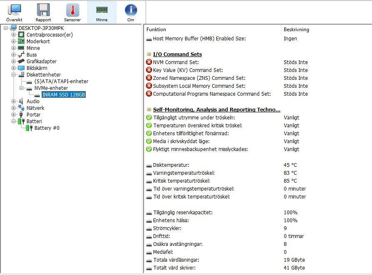This screenshot has width=372, height=275.
Task: Click the 83 °C warning threshold value
Action: pyautogui.click(x=290, y=173)
